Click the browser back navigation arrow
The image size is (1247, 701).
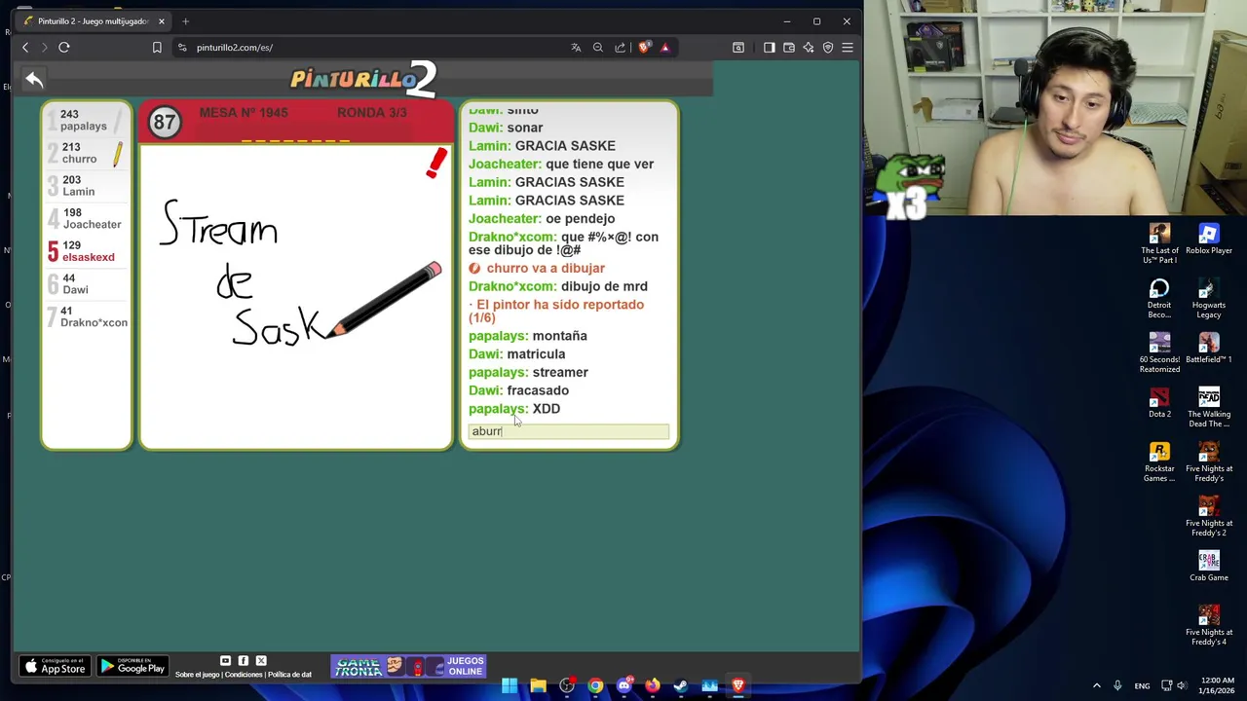25,47
